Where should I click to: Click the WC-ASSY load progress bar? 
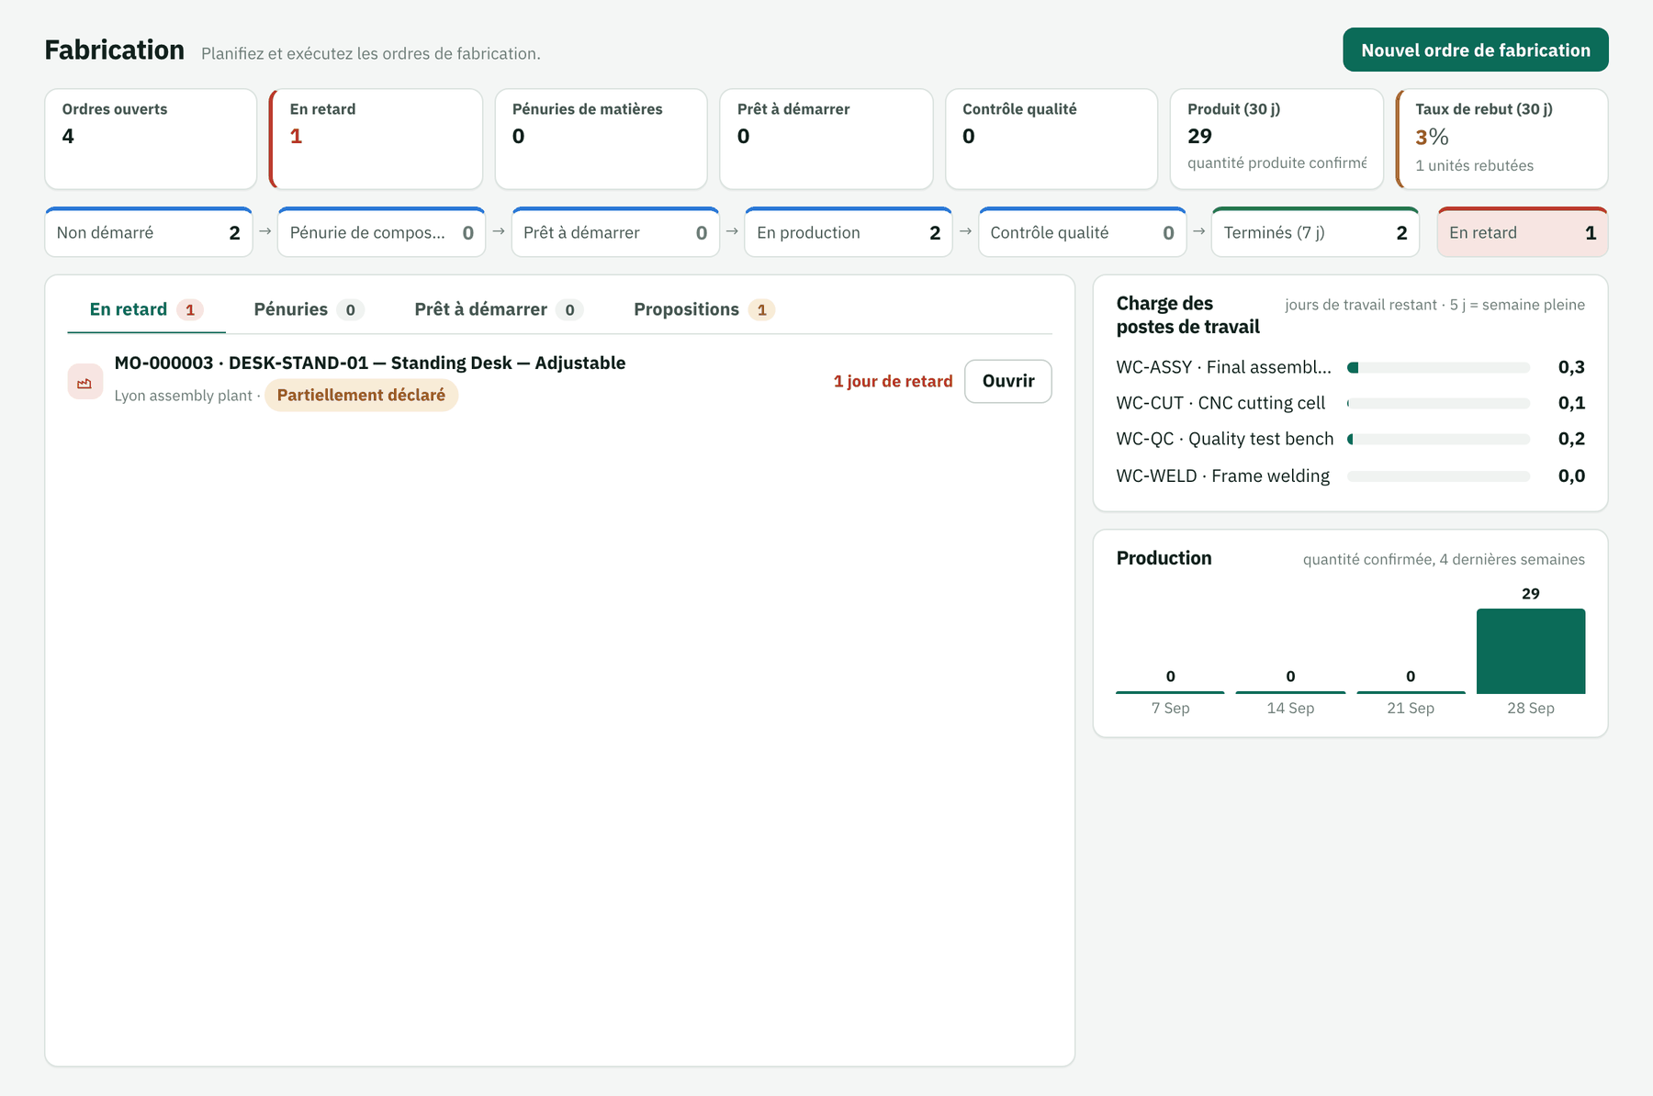[1438, 367]
